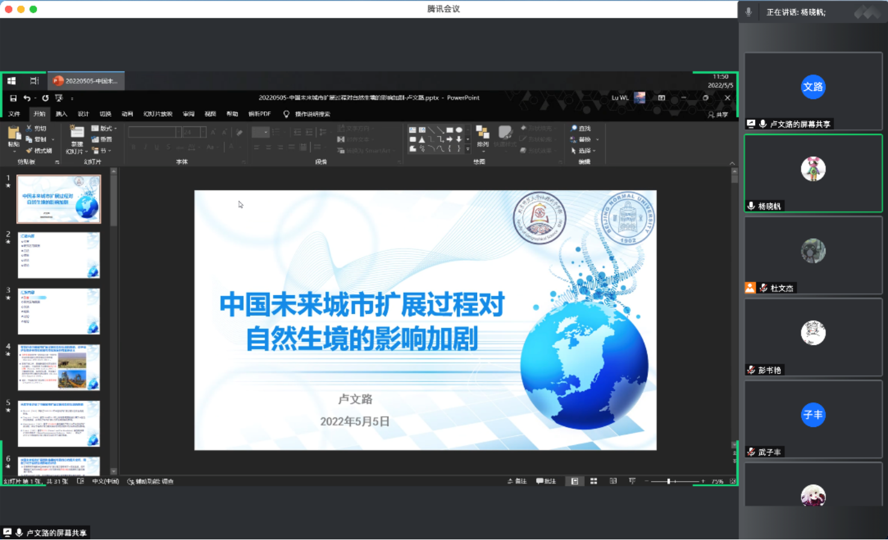Switch to the 插入 ribbon tab
This screenshot has width=888, height=540.
[x=61, y=114]
